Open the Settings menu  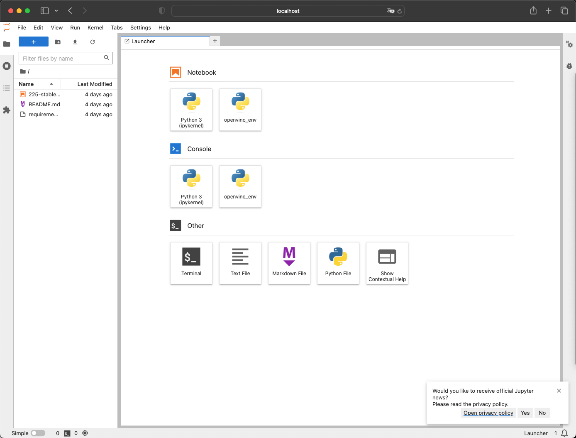click(x=141, y=27)
